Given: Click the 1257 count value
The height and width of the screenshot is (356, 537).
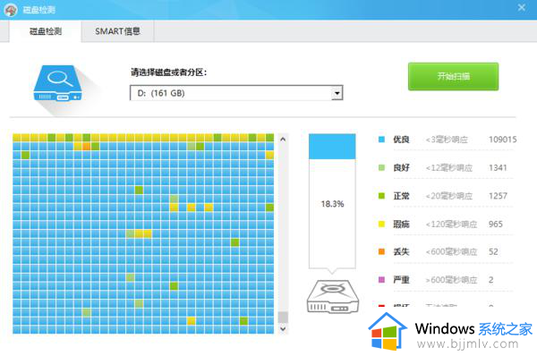Looking at the screenshot, I should click(x=498, y=196).
